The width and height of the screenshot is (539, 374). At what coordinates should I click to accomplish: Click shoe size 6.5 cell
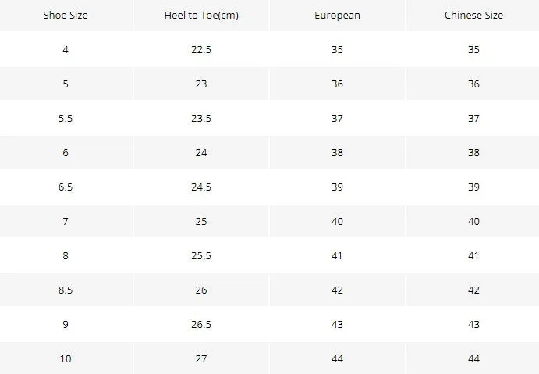click(66, 187)
